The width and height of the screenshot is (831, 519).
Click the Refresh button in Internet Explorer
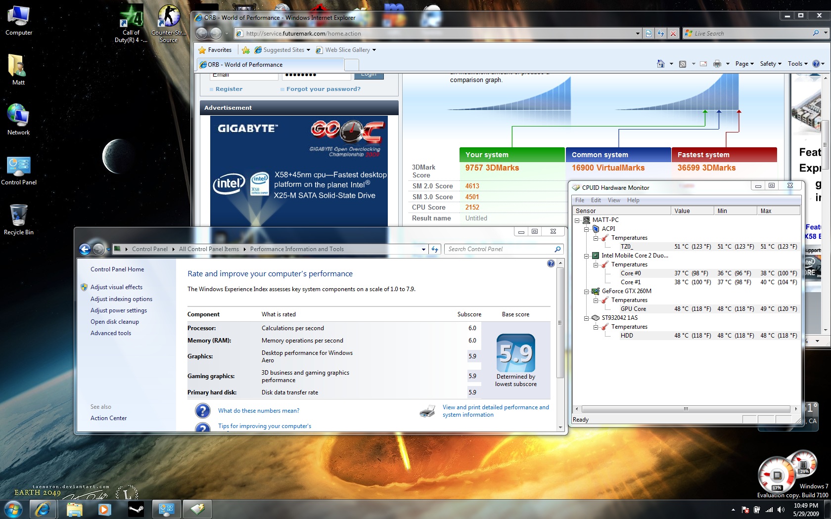tap(661, 34)
